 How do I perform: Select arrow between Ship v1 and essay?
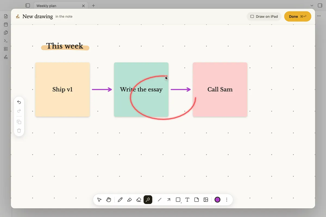(x=102, y=90)
